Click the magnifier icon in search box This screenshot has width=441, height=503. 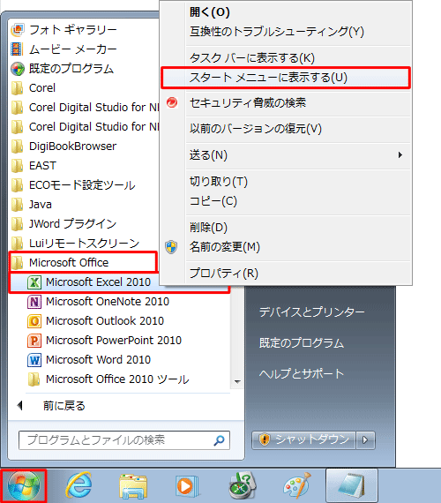[x=219, y=440]
